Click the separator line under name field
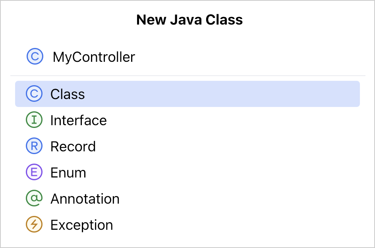Viewport: 375px width, 248px height. tap(187, 75)
